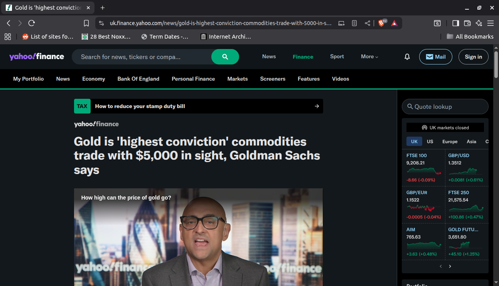Click the UK markets closed status
This screenshot has width=499, height=286.
pyautogui.click(x=445, y=128)
